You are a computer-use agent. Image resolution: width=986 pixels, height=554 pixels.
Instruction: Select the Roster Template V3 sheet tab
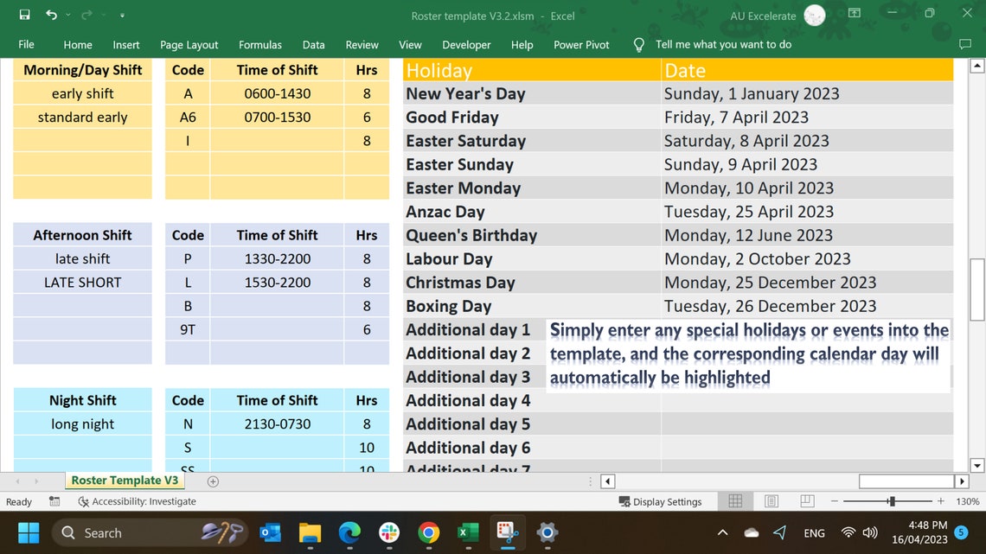point(124,481)
